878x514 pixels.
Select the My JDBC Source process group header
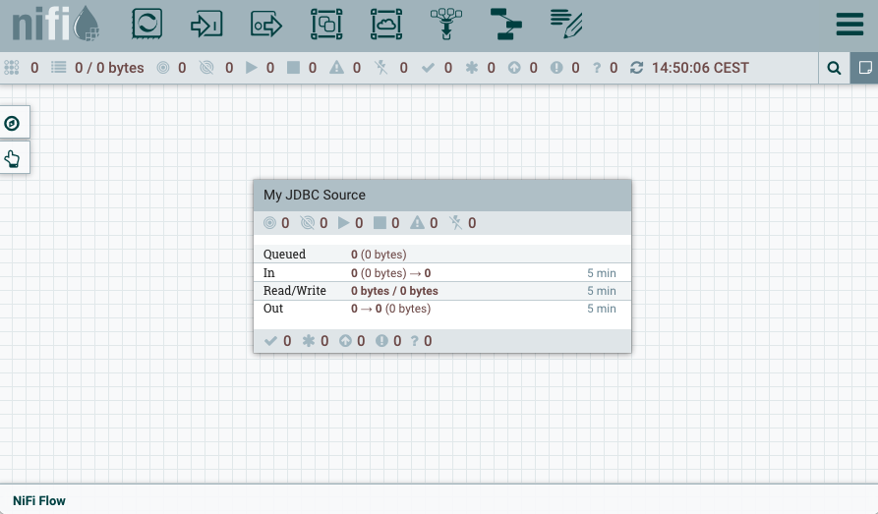pos(441,195)
